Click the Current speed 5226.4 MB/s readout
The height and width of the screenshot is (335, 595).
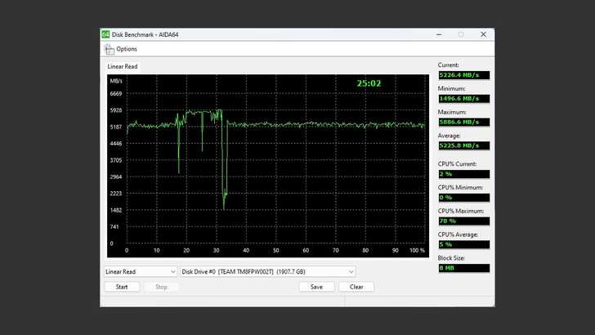coord(463,75)
